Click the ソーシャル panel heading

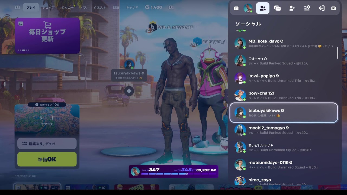pos(248,24)
